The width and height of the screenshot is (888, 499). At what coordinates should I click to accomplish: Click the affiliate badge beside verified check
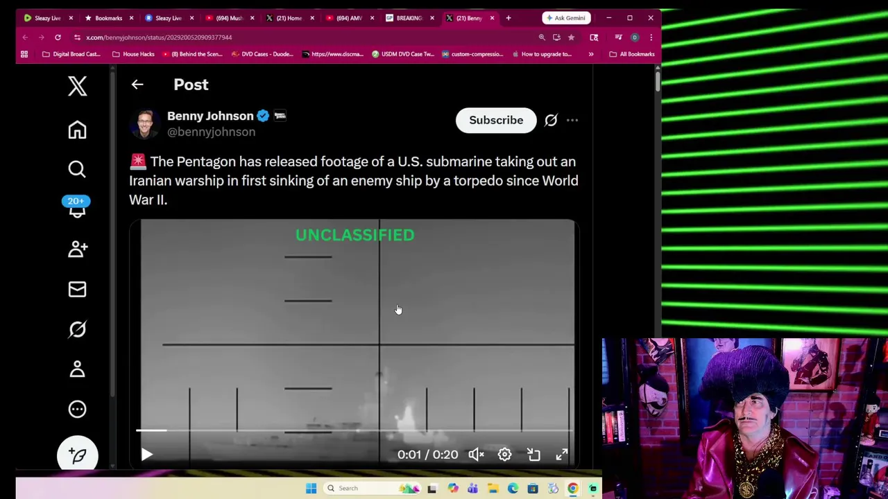click(280, 116)
